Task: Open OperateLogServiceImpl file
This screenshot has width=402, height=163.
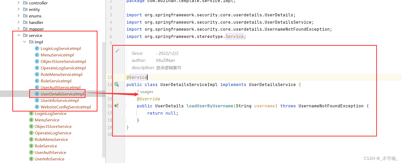Action: pos(63,68)
